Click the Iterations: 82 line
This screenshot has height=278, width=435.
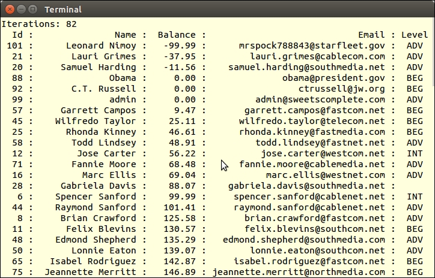(39, 24)
